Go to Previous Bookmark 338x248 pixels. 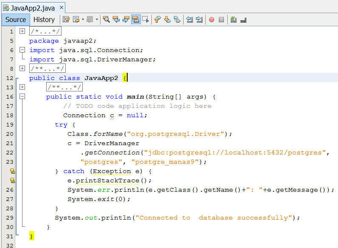pos(158,19)
